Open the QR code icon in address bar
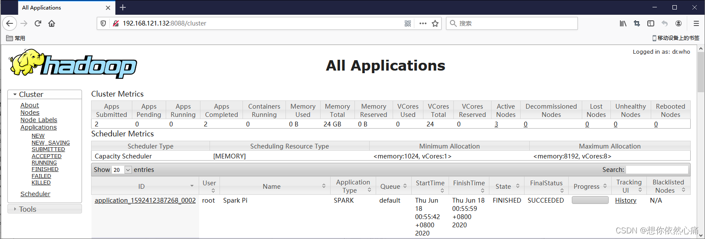This screenshot has height=239, width=705. (x=408, y=23)
